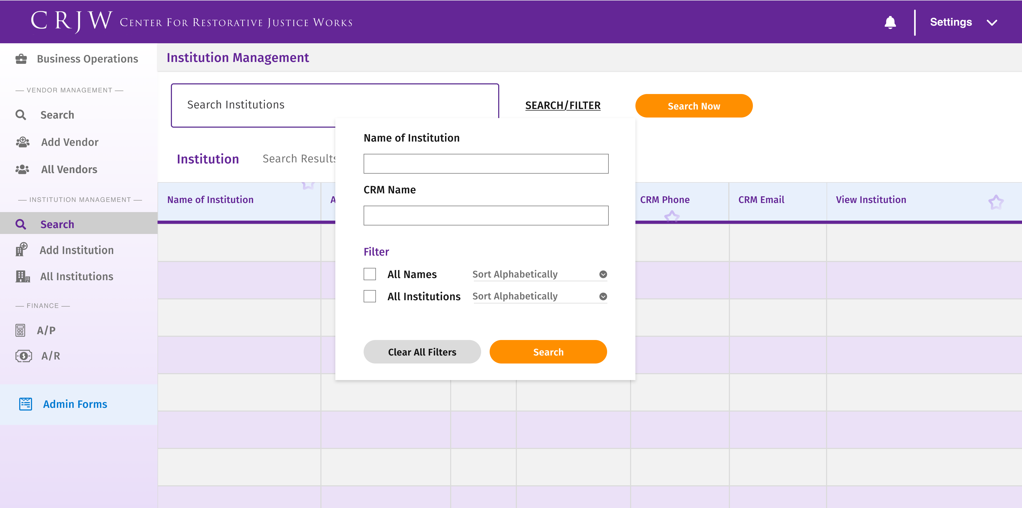The height and width of the screenshot is (508, 1022).
Task: Switch to the Institution tab
Action: click(207, 159)
